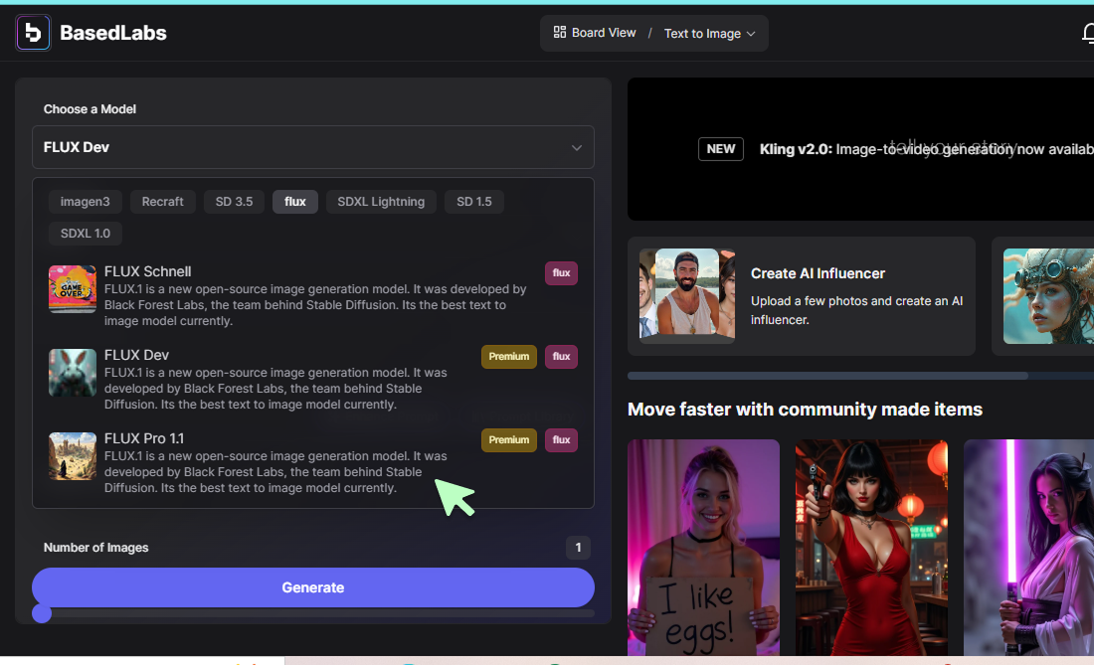1094x665 pixels.
Task: Open the 'I like eggs!' community image
Action: coord(703,547)
